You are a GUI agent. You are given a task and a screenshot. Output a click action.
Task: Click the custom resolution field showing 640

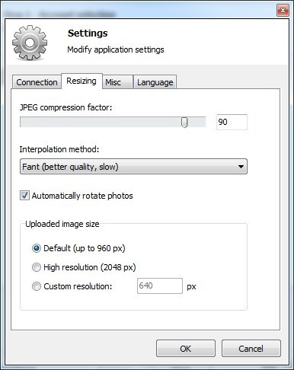[160, 286]
